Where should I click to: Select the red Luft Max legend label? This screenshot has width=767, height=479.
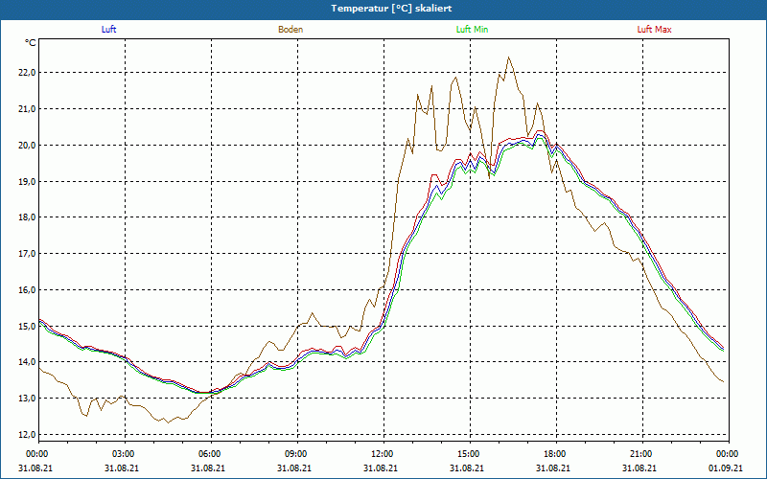coord(654,30)
